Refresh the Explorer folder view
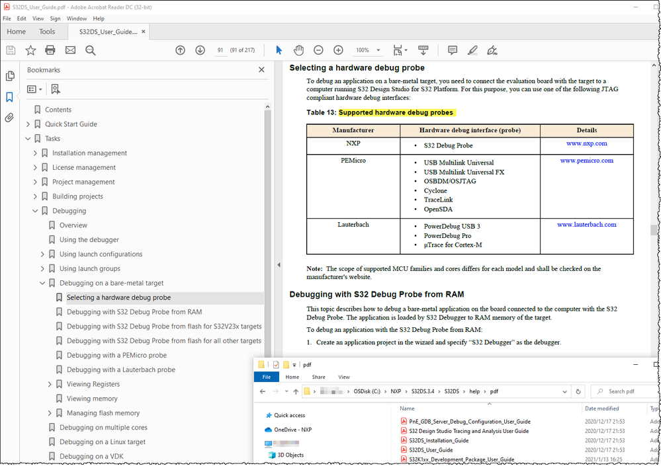The height and width of the screenshot is (466, 661). pyautogui.click(x=578, y=391)
